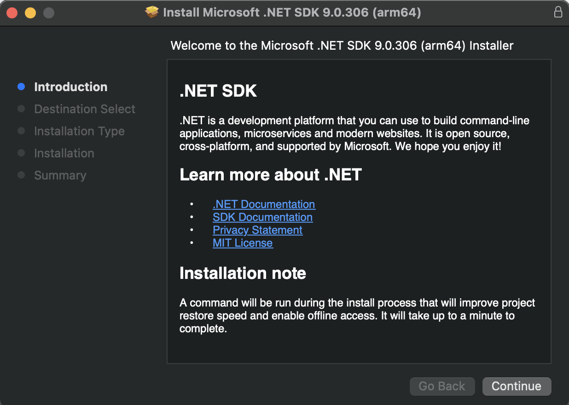The width and height of the screenshot is (569, 405).
Task: Click the disabled Go Back button
Action: tap(442, 386)
